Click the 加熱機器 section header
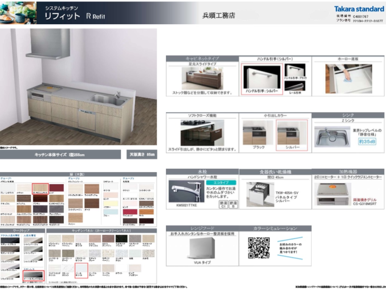 point(348,172)
